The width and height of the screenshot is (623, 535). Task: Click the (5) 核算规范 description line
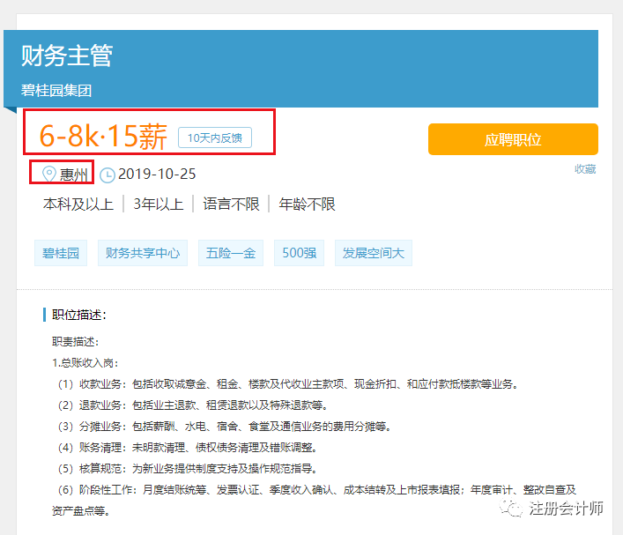coord(188,469)
